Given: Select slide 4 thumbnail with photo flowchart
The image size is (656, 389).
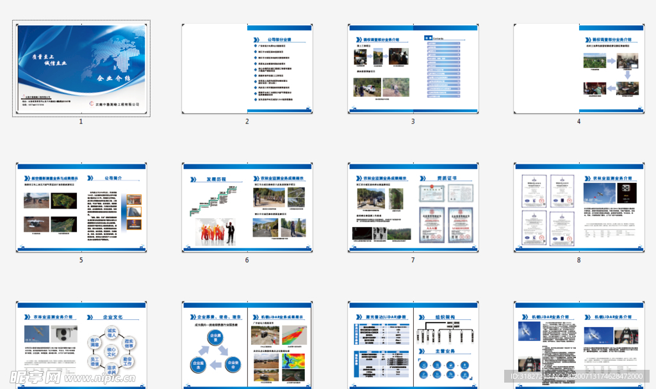Looking at the screenshot, I should [x=578, y=68].
